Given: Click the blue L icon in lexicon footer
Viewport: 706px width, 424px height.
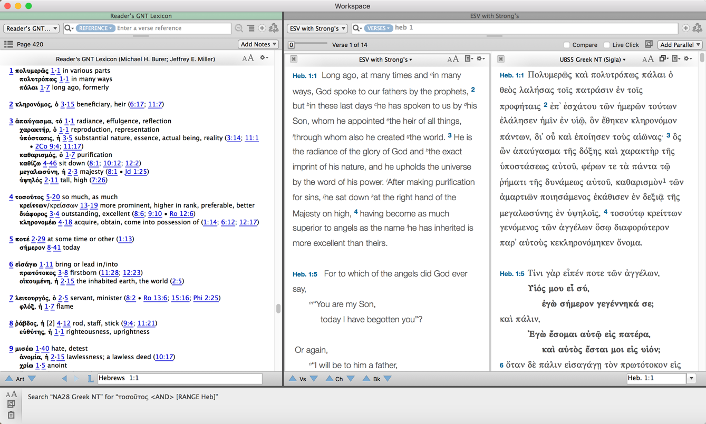Looking at the screenshot, I should point(91,379).
